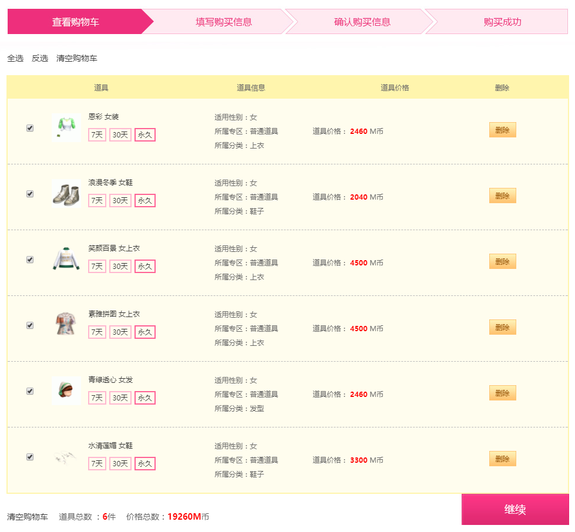Remove the 浪漫冬季 女鞋 with 删除 button
The height and width of the screenshot is (532, 575).
tap(502, 196)
